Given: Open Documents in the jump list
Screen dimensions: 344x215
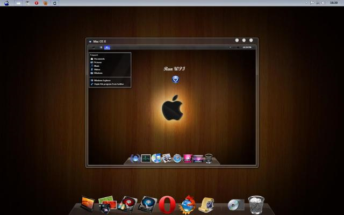Looking at the screenshot, I should click(99, 59).
